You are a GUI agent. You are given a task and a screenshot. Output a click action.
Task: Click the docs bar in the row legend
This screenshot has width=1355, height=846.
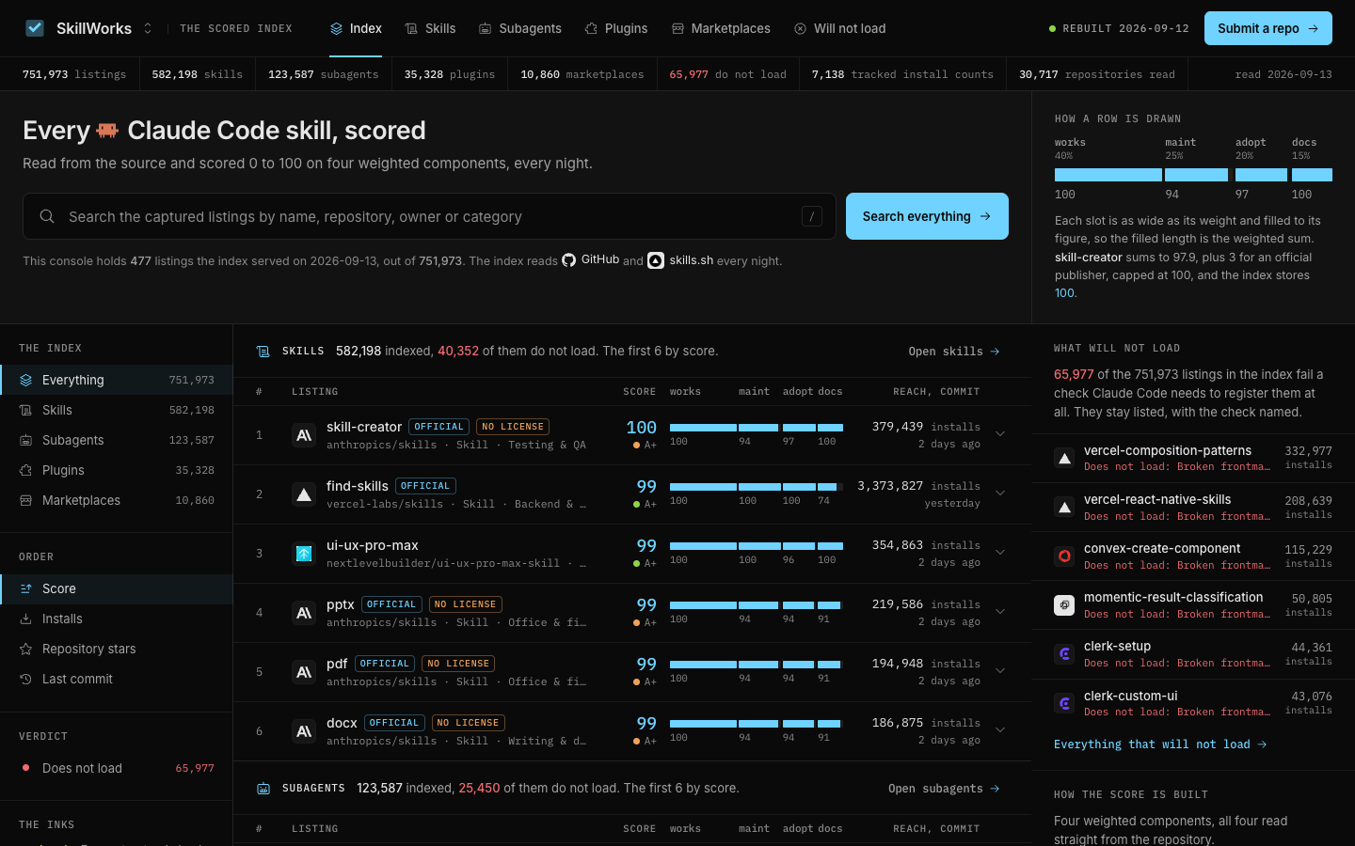coord(1312,175)
